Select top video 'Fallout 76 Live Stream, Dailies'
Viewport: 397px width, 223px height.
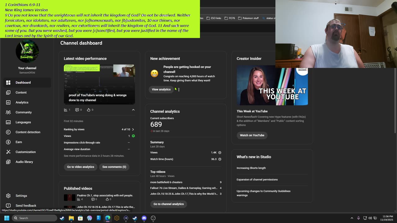(x=184, y=188)
